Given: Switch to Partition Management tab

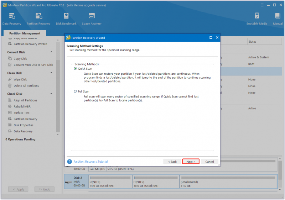Looking at the screenshot, I should pos(25,33).
